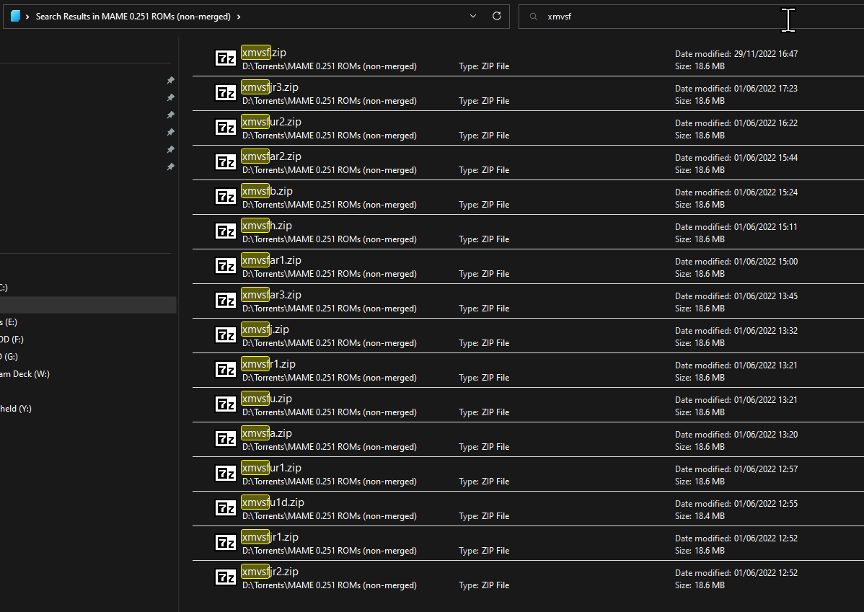The width and height of the screenshot is (864, 612).
Task: Click date modified 01/06/2022 15:44
Action: pyautogui.click(x=736, y=158)
